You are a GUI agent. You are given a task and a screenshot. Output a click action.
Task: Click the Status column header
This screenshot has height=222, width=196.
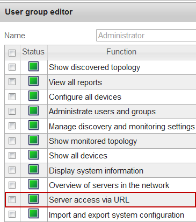[33, 52]
